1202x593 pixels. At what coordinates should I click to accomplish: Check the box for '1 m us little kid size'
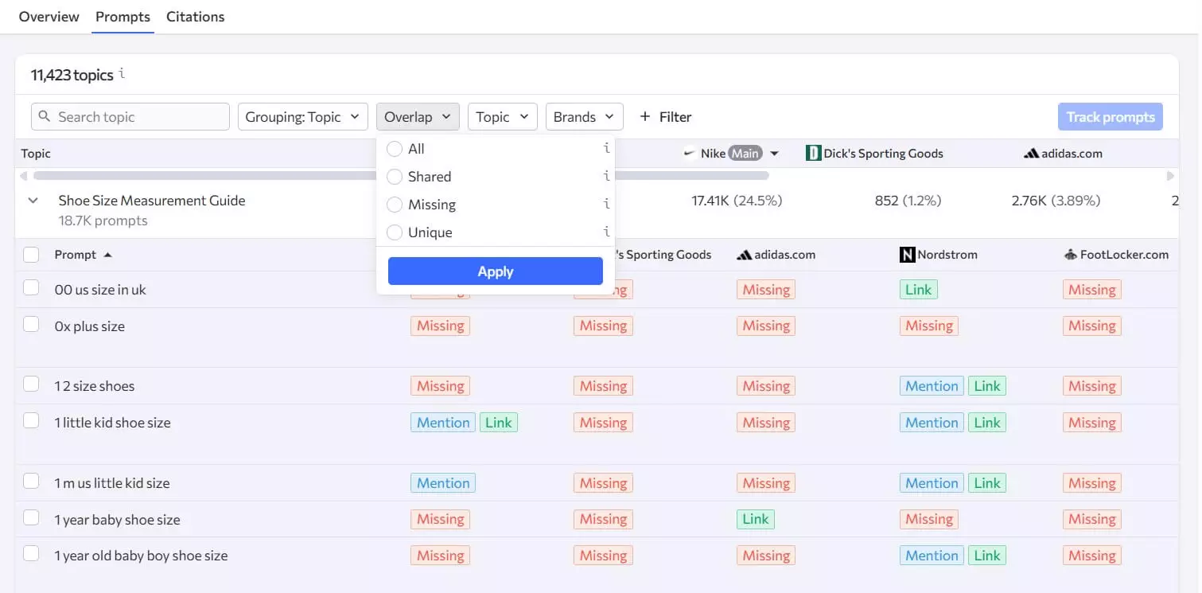click(x=31, y=482)
